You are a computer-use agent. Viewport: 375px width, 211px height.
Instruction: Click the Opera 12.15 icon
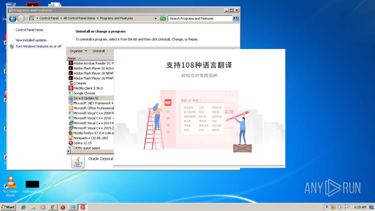click(71, 143)
